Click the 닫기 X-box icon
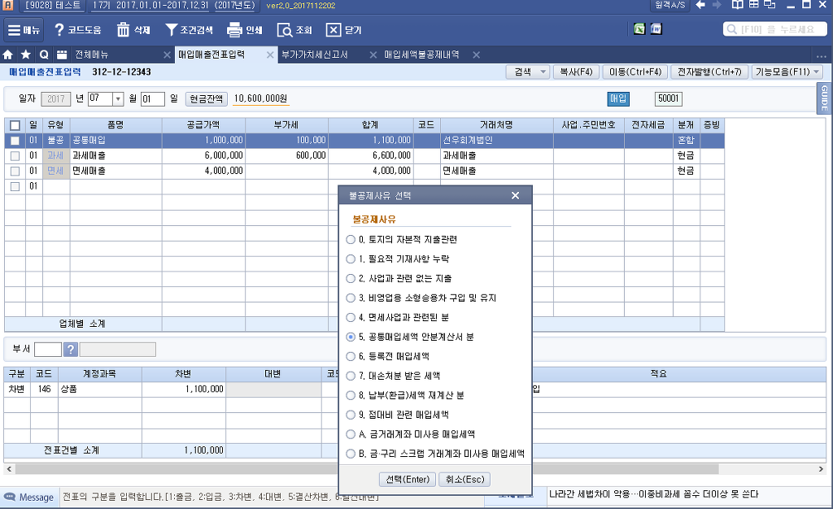 click(333, 30)
